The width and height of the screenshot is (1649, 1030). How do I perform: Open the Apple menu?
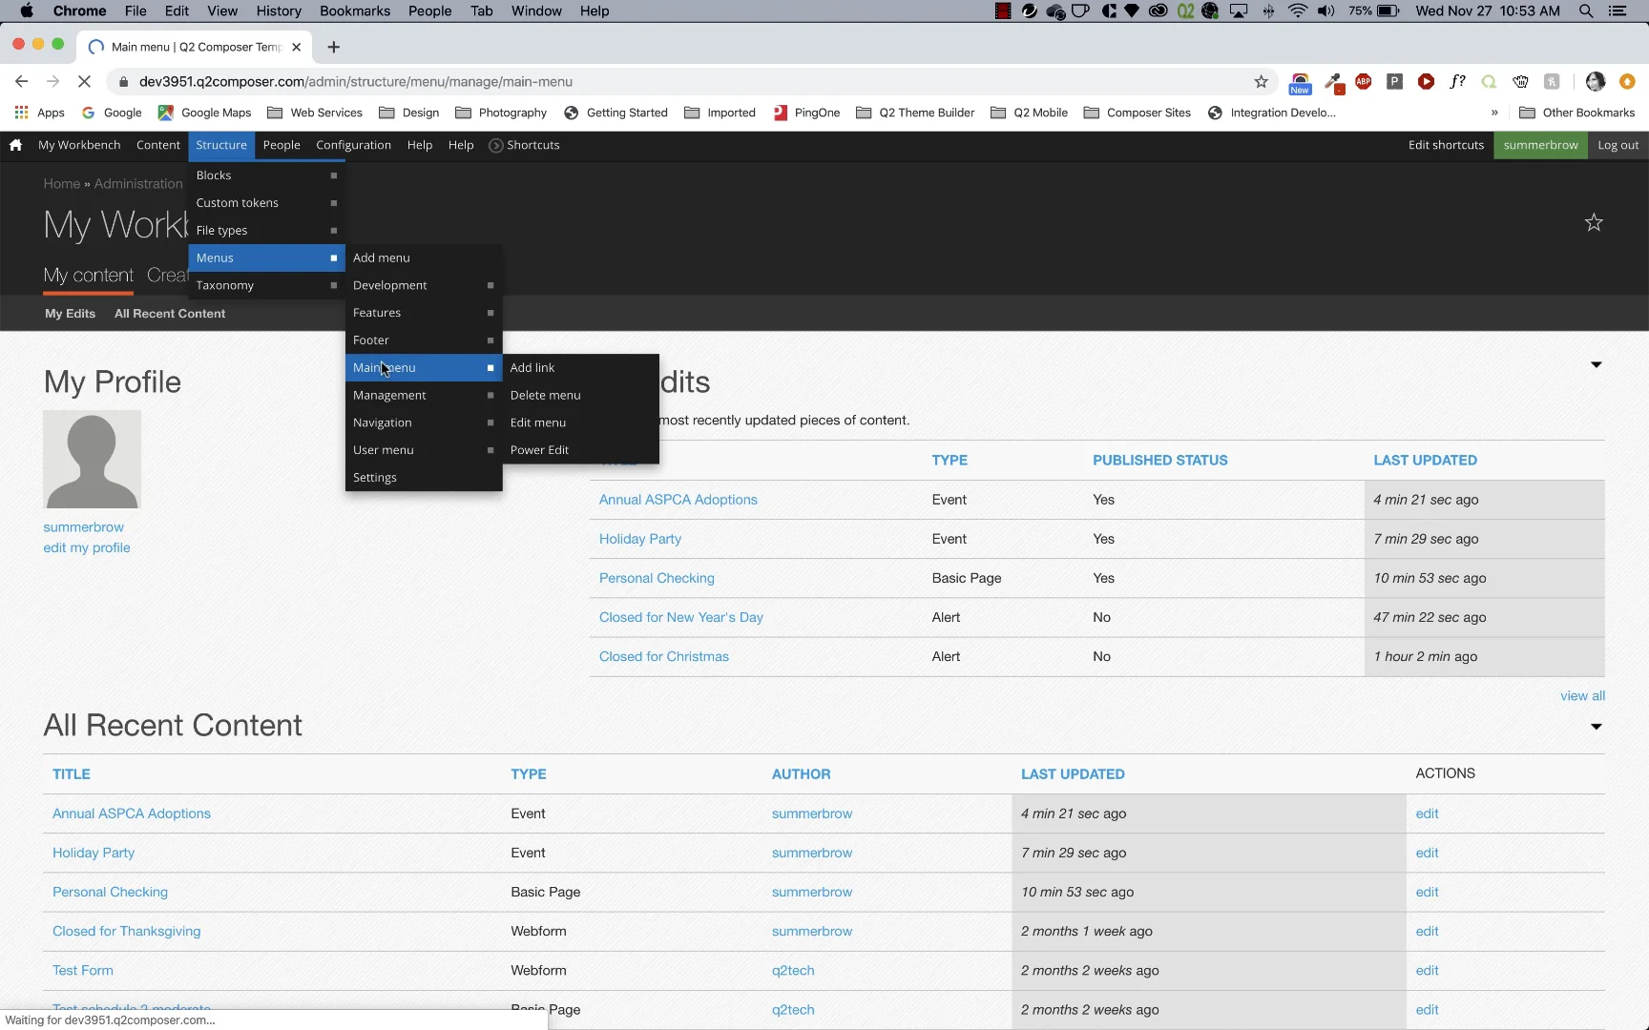pyautogui.click(x=26, y=11)
